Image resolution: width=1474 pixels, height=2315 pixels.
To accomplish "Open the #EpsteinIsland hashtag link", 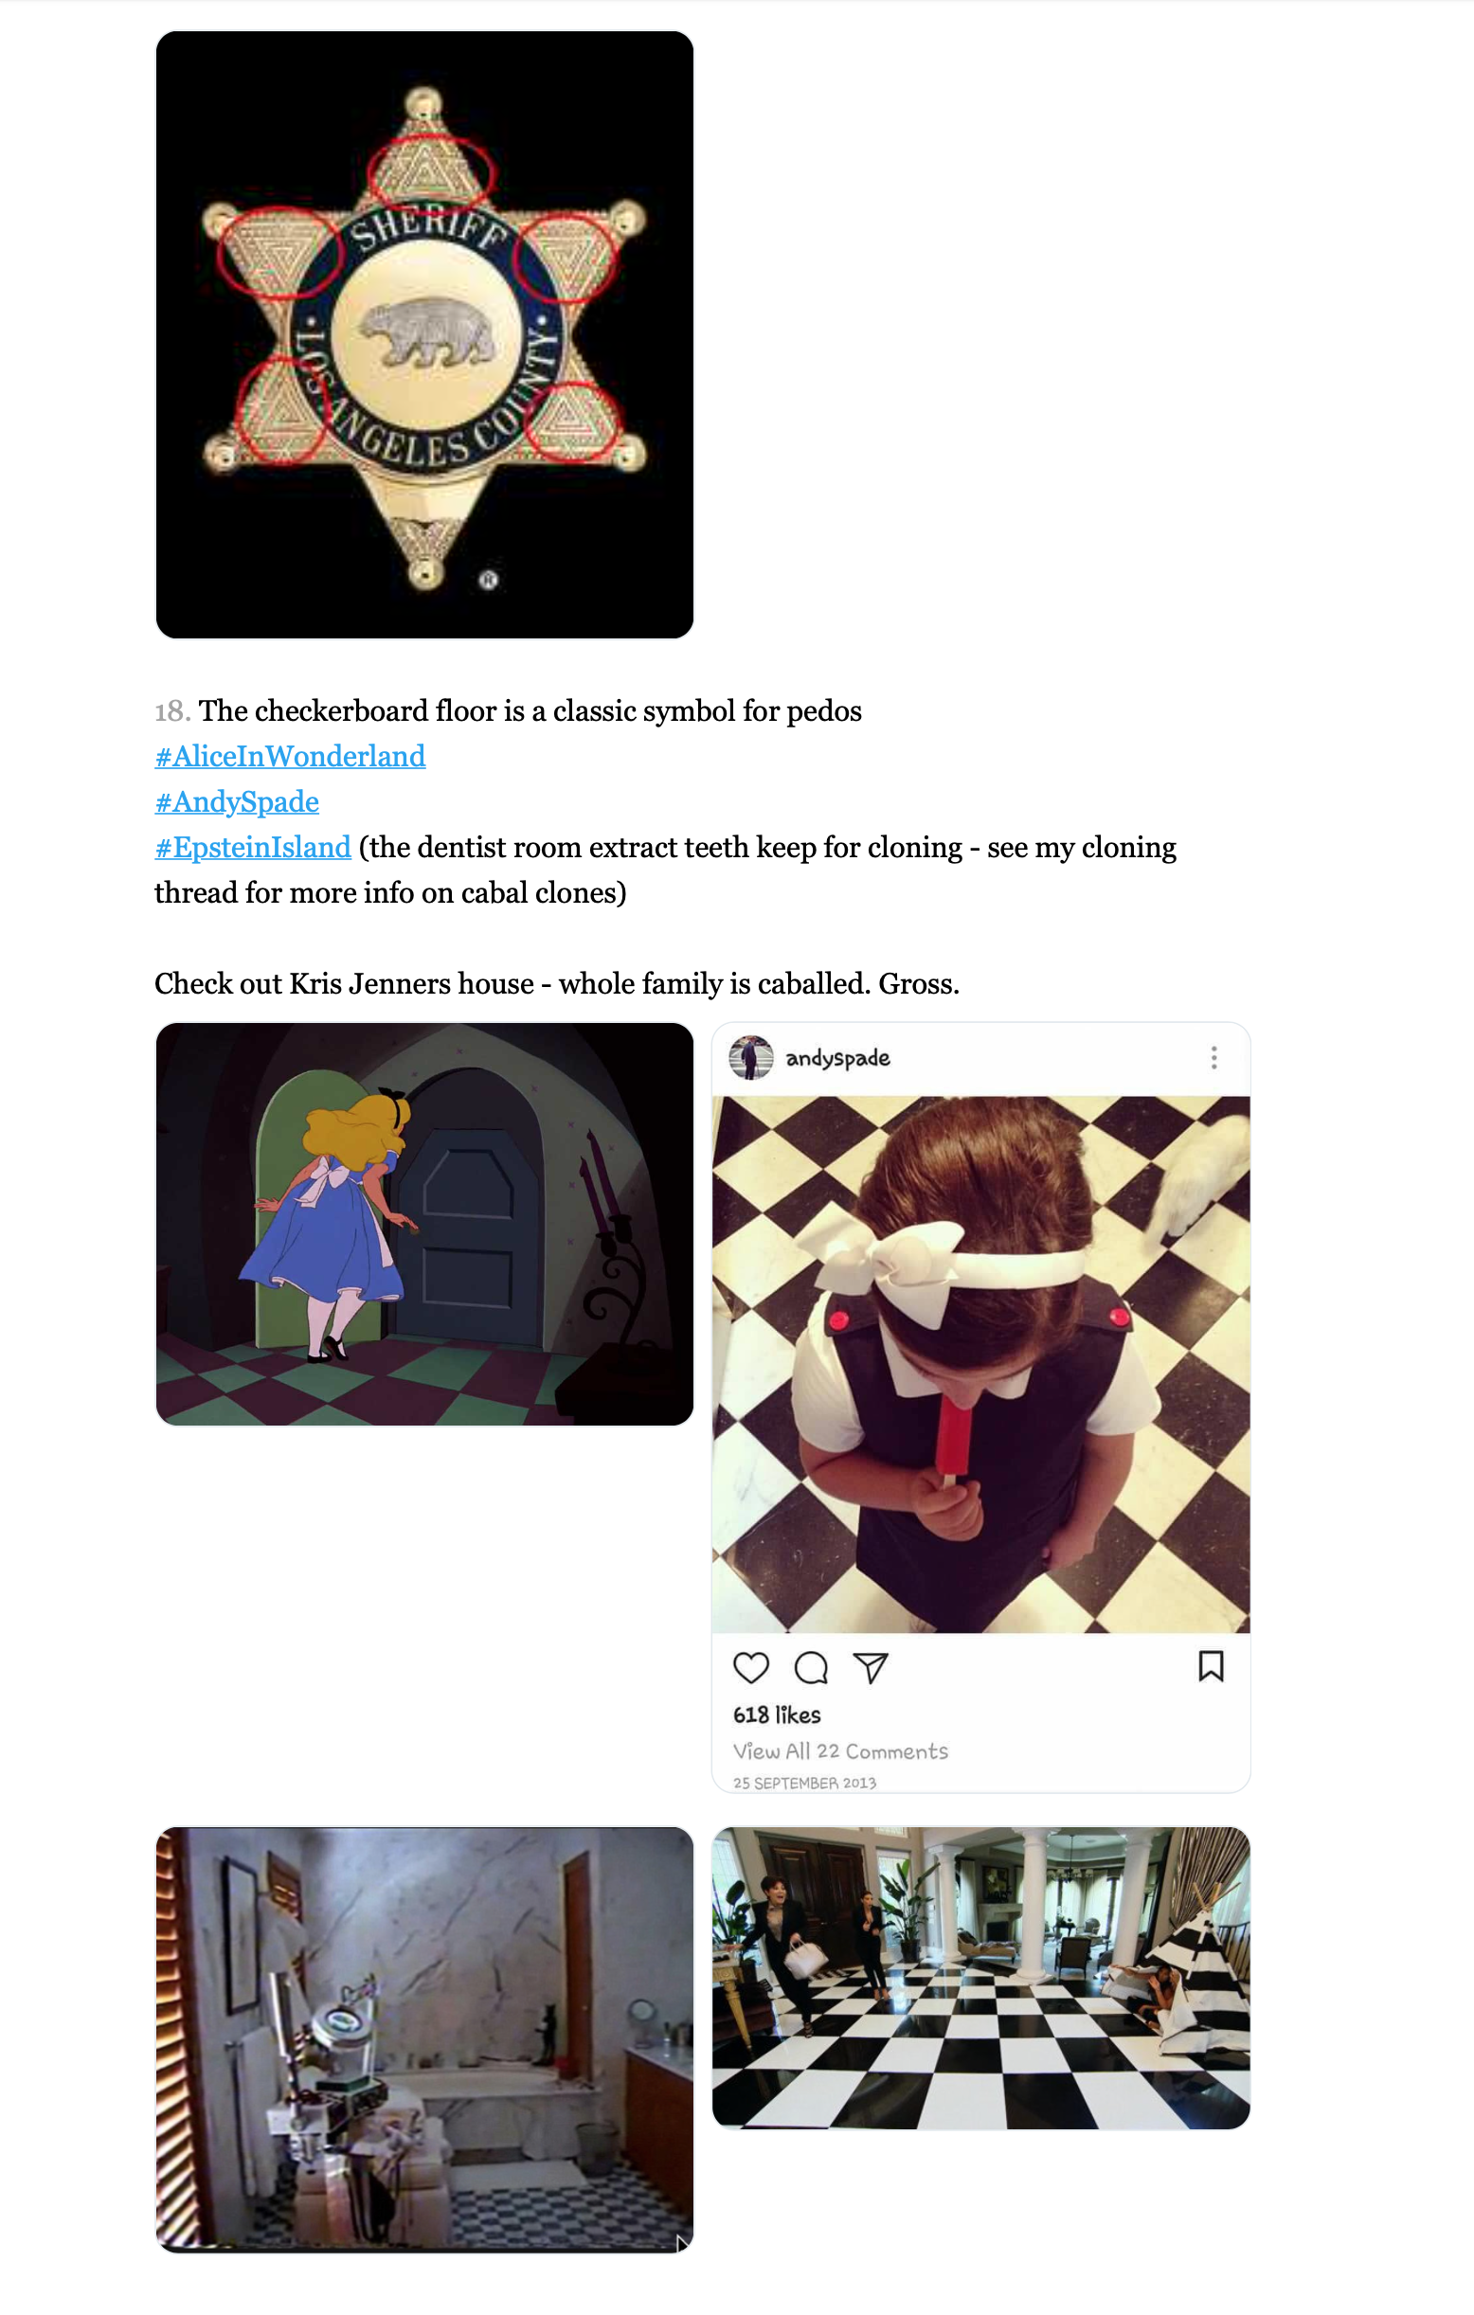I will pyautogui.click(x=253, y=847).
